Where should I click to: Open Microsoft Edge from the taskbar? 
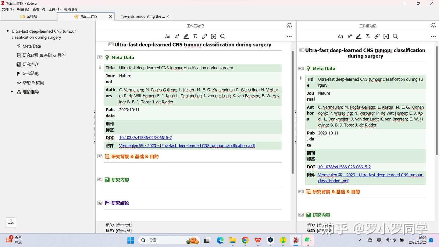pos(220,240)
